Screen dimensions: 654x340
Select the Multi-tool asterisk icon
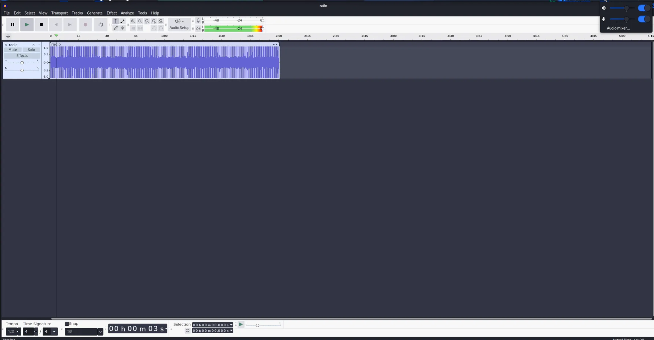point(123,28)
